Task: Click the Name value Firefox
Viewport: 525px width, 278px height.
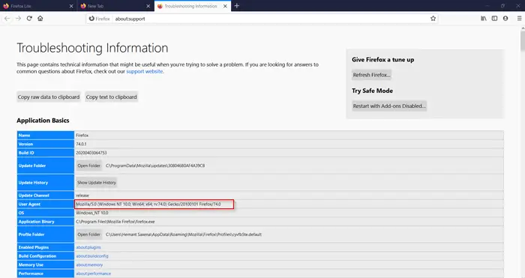Action: (82, 135)
